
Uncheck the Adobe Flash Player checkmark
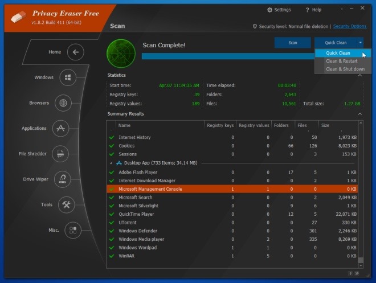coord(112,173)
